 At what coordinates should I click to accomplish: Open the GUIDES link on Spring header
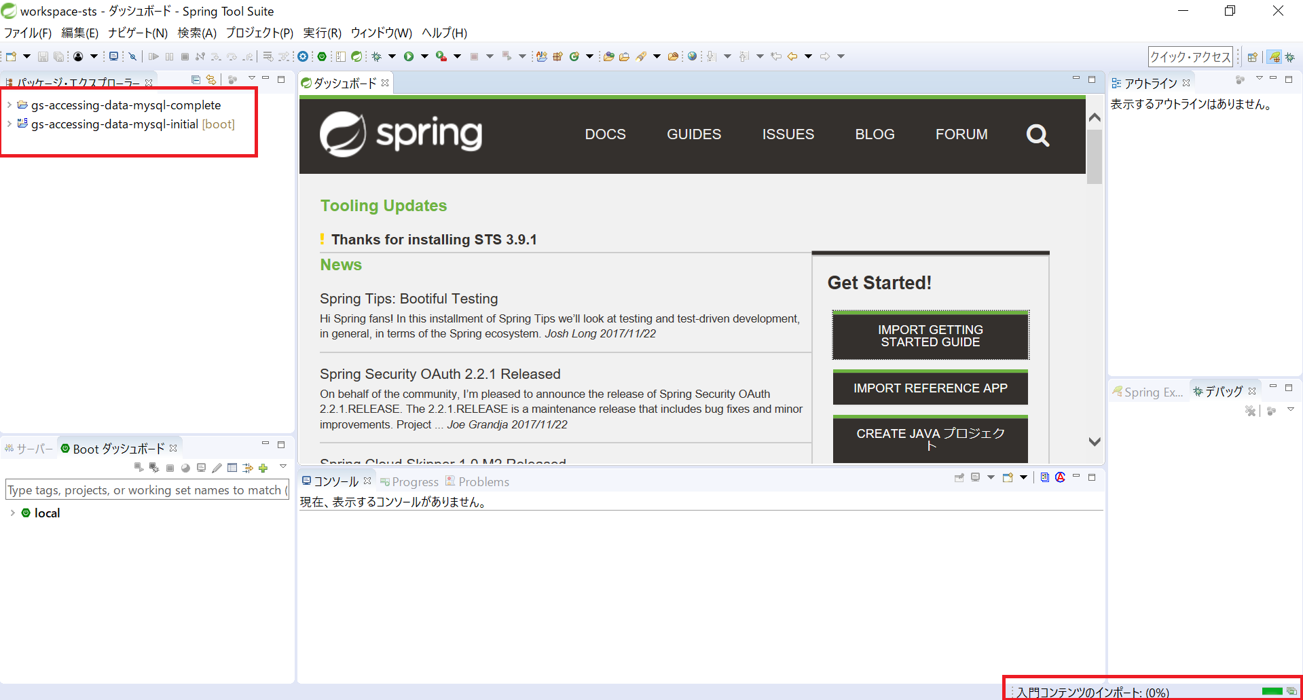click(693, 134)
